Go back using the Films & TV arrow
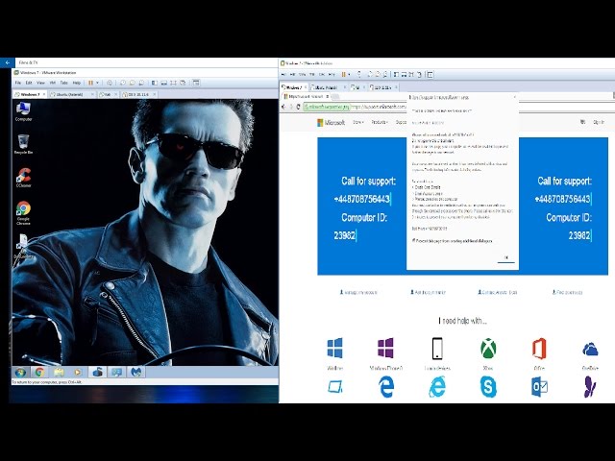The image size is (615, 461). [x=7, y=62]
